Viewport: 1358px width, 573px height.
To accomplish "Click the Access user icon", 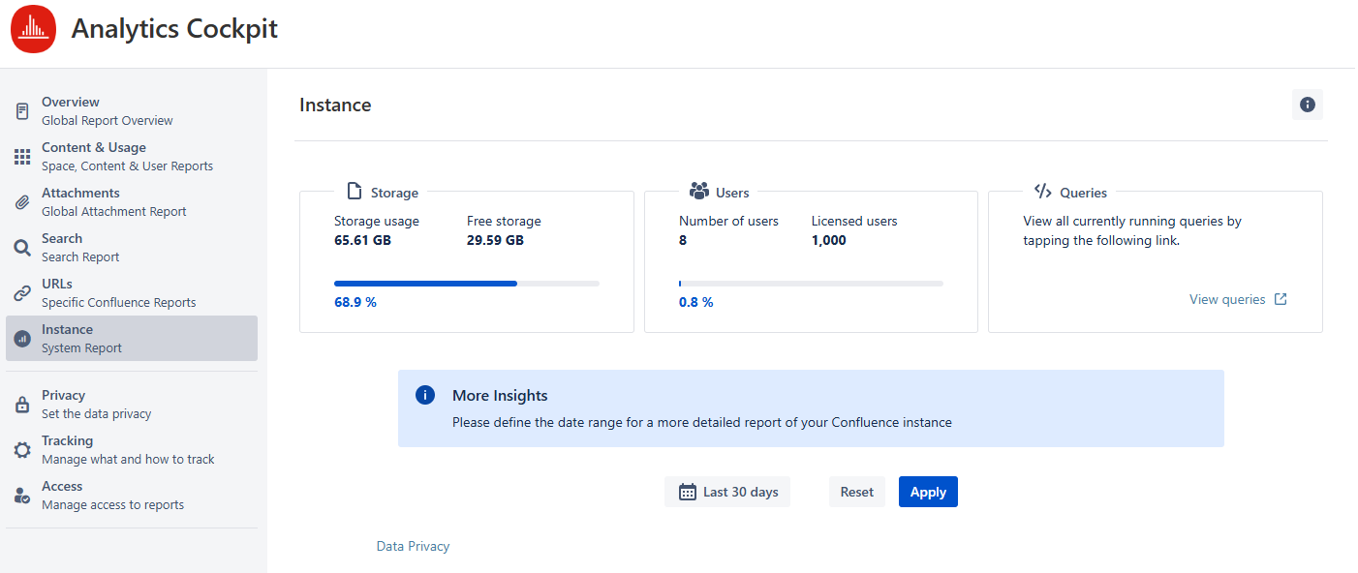I will tap(22, 496).
